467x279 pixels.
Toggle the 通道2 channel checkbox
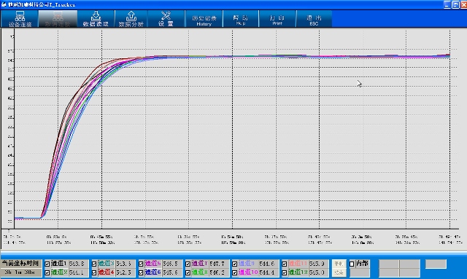47,272
